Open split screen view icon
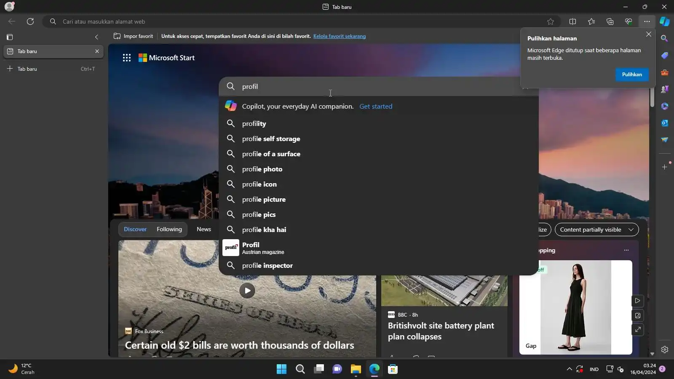Image resolution: width=674 pixels, height=379 pixels. [x=572, y=21]
